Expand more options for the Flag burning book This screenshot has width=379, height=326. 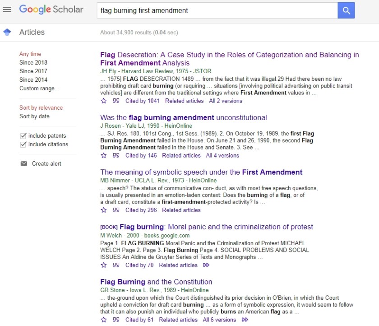click(207, 265)
